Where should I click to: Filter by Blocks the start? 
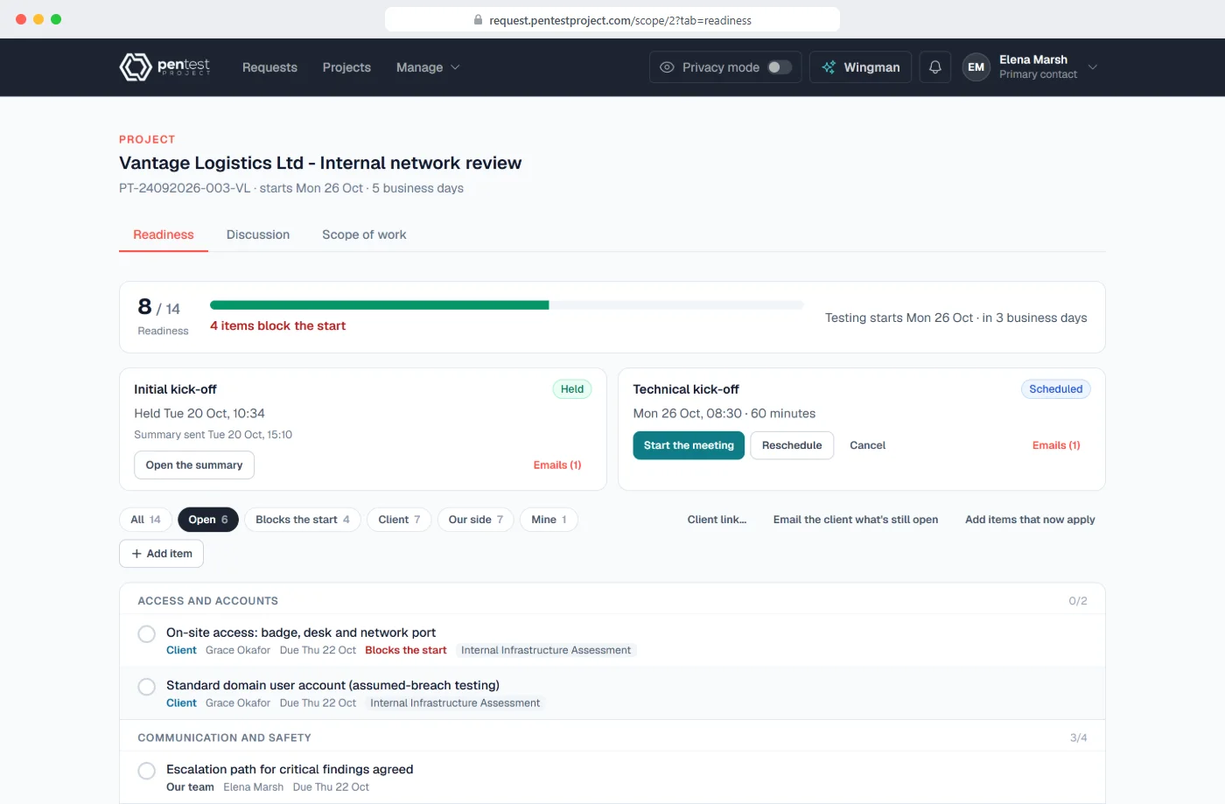click(x=303, y=520)
